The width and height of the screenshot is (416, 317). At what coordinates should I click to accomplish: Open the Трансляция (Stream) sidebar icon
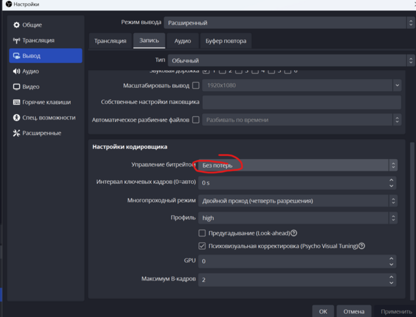point(16,40)
